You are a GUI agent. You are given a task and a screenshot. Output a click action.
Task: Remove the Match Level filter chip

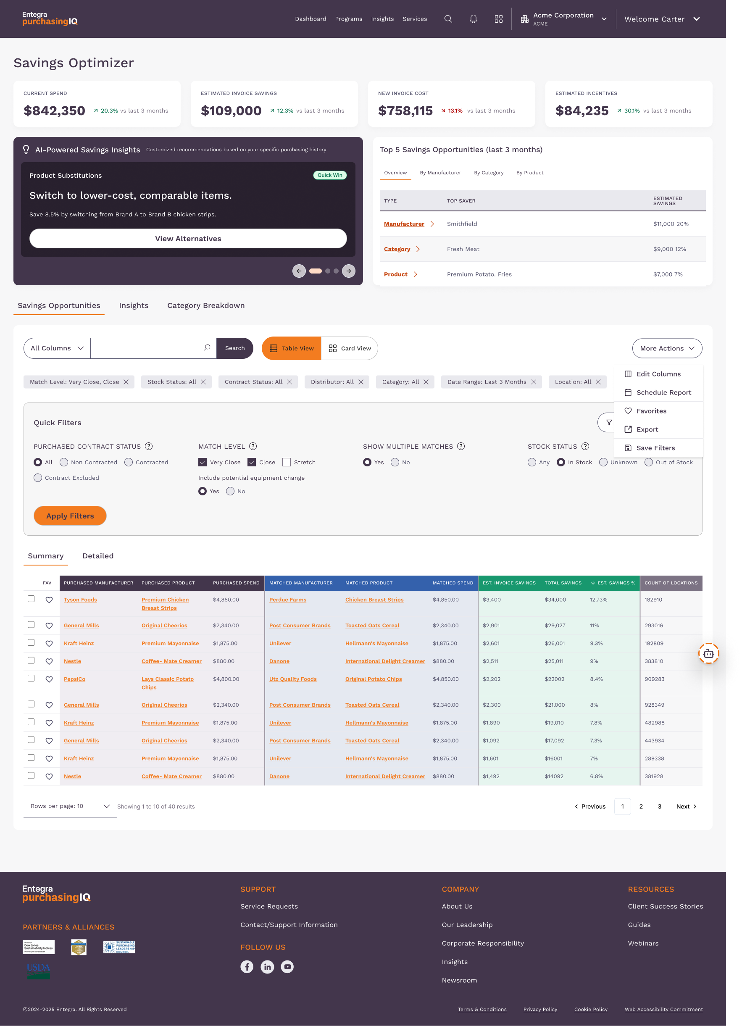[x=126, y=382]
